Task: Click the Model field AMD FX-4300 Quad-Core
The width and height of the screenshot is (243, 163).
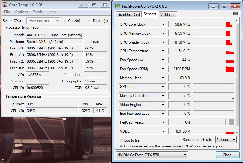Action: click(x=66, y=35)
